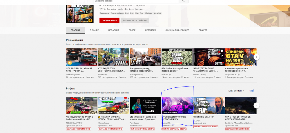Open the Спидран GTA V video thumbnail
This screenshot has width=290, height=133.
click(241, 57)
